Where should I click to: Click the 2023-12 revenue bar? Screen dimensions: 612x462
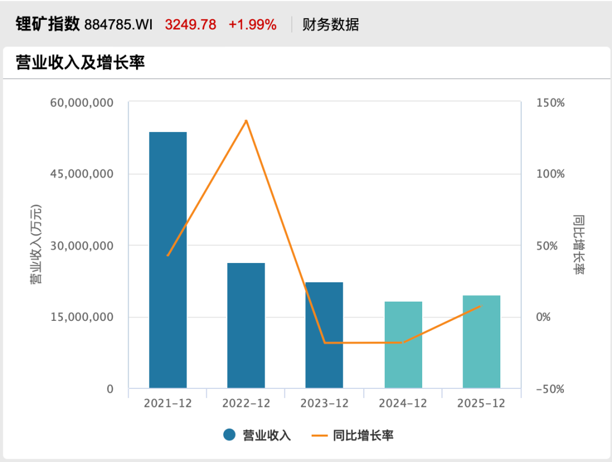(324, 335)
